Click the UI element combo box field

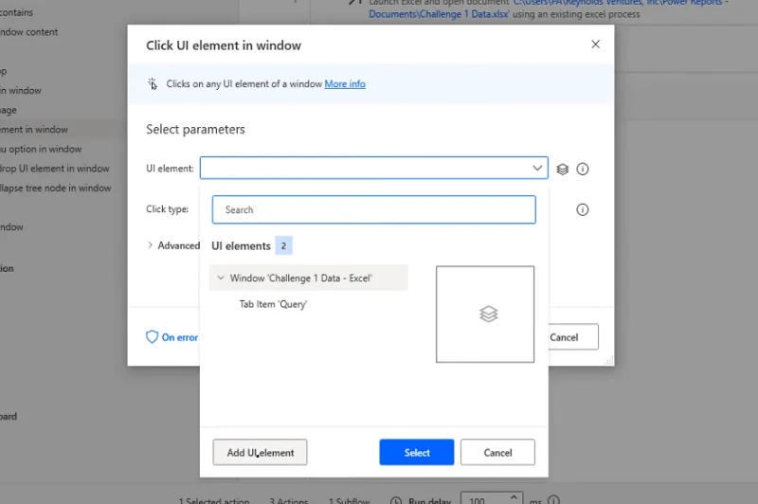pos(373,169)
